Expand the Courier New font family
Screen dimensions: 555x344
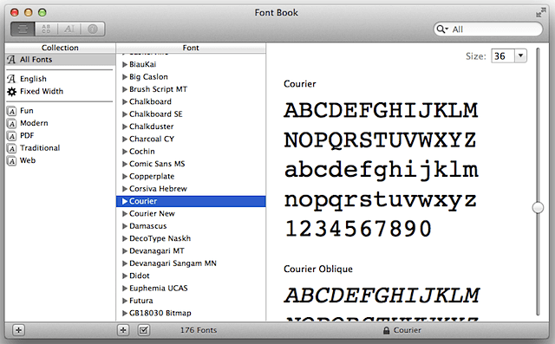pos(125,213)
